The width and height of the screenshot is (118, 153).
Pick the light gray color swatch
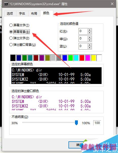[53, 58]
